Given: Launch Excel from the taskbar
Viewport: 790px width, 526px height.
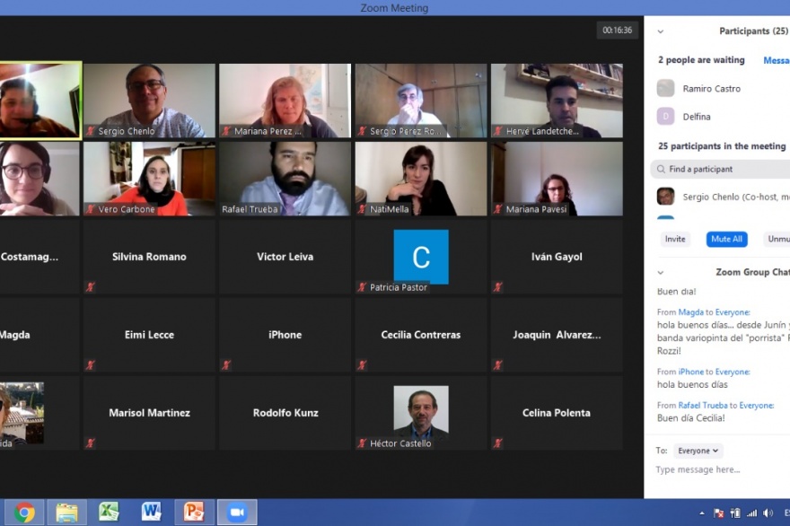Looking at the screenshot, I should click(109, 512).
